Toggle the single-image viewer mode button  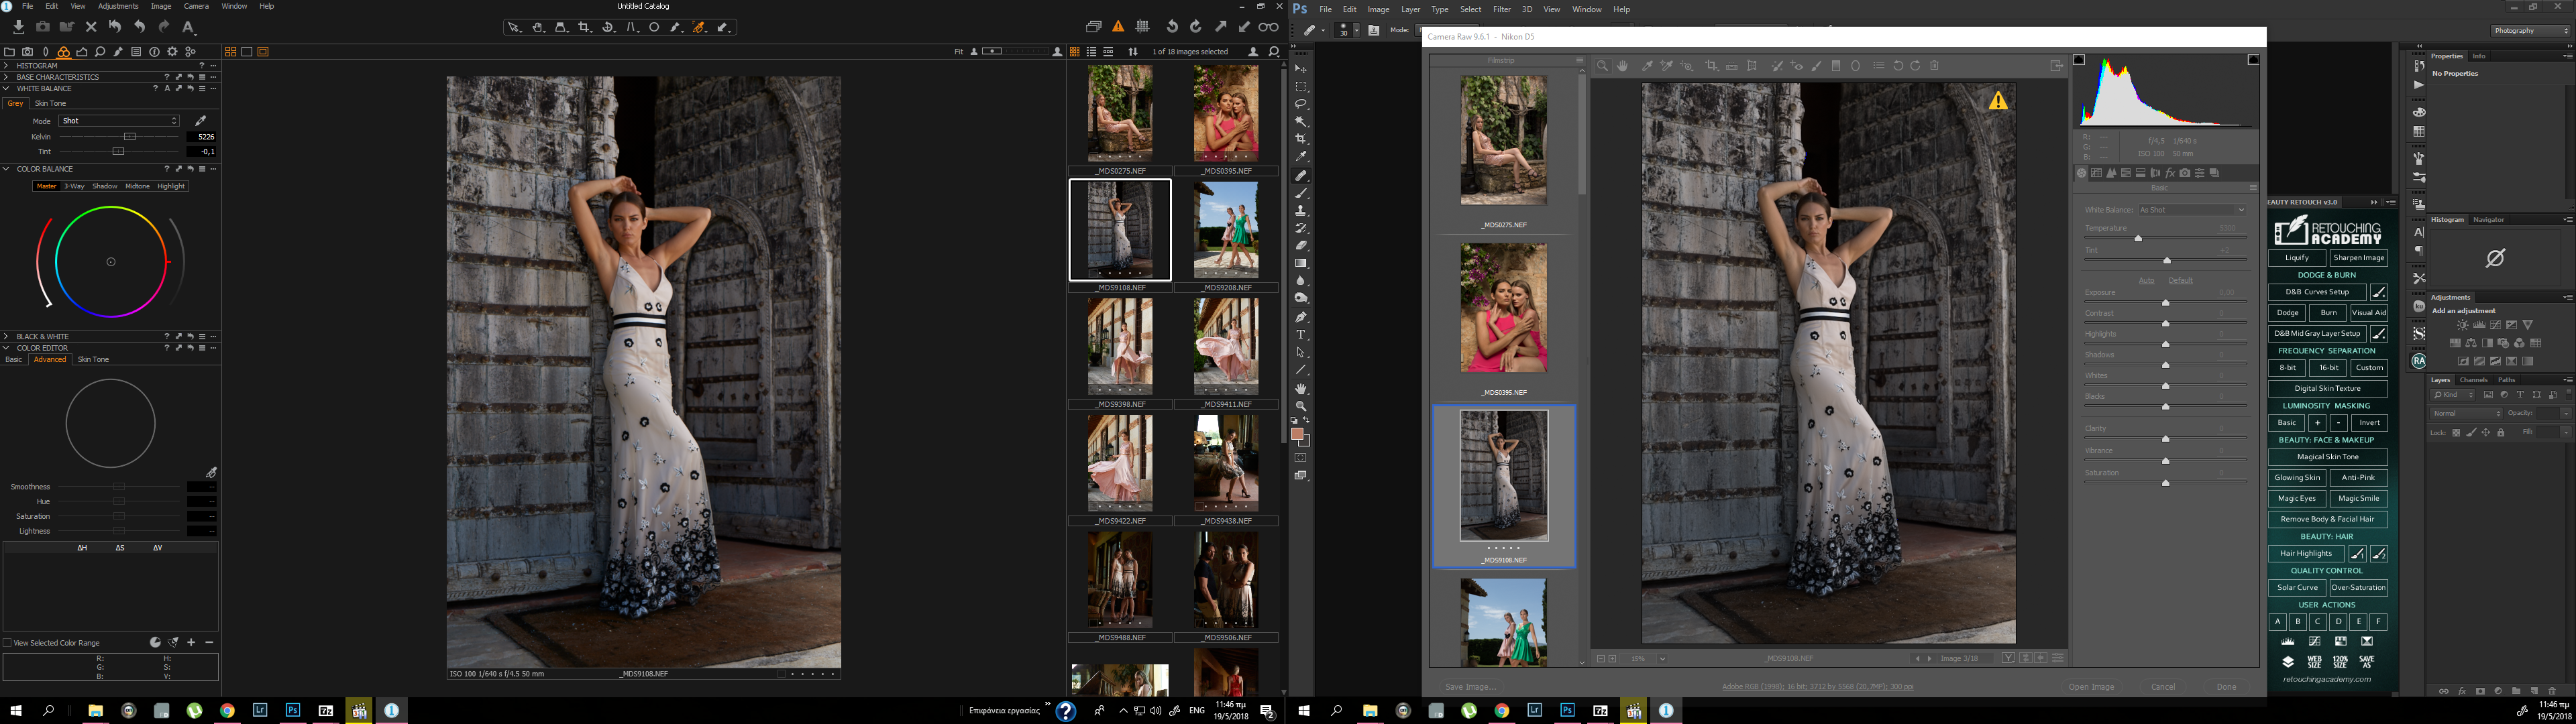coord(247,52)
